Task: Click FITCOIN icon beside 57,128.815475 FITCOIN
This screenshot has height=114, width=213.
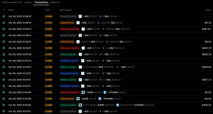Action: [x=118, y=105]
